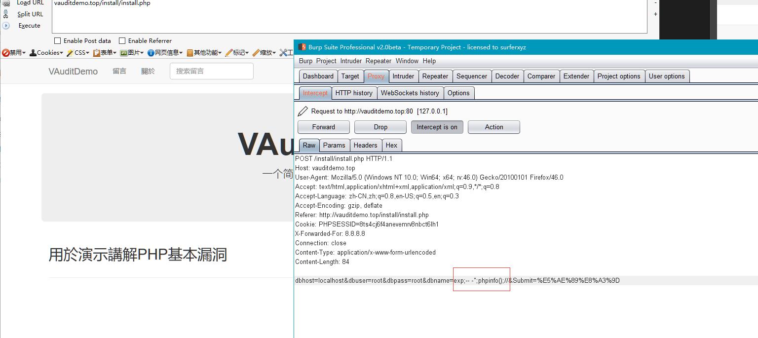This screenshot has height=338, width=758.
Task: Select the Intercept sub-tab
Action: [x=315, y=93]
